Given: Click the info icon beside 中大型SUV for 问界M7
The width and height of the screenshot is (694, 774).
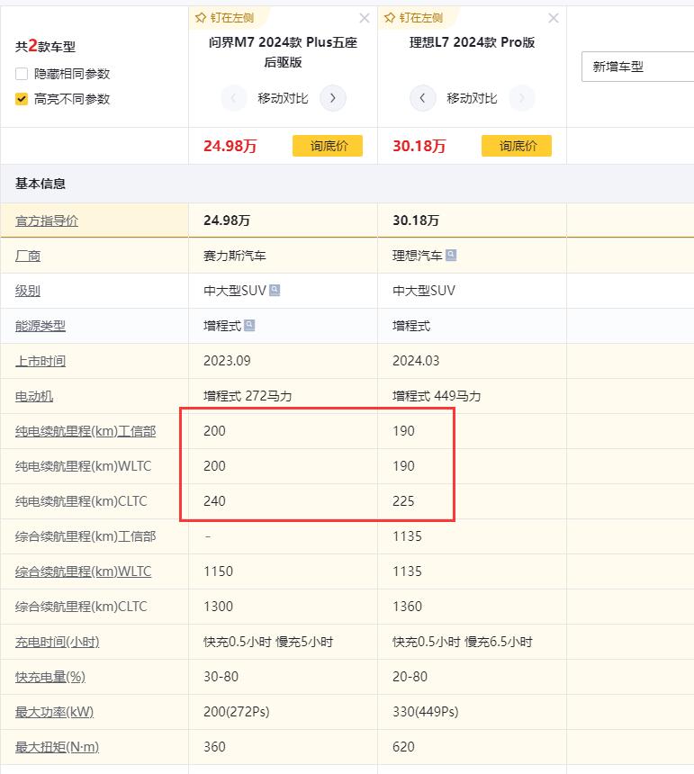Looking at the screenshot, I should (275, 291).
